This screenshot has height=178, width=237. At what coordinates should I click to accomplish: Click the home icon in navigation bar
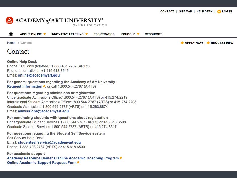pos(11,34)
